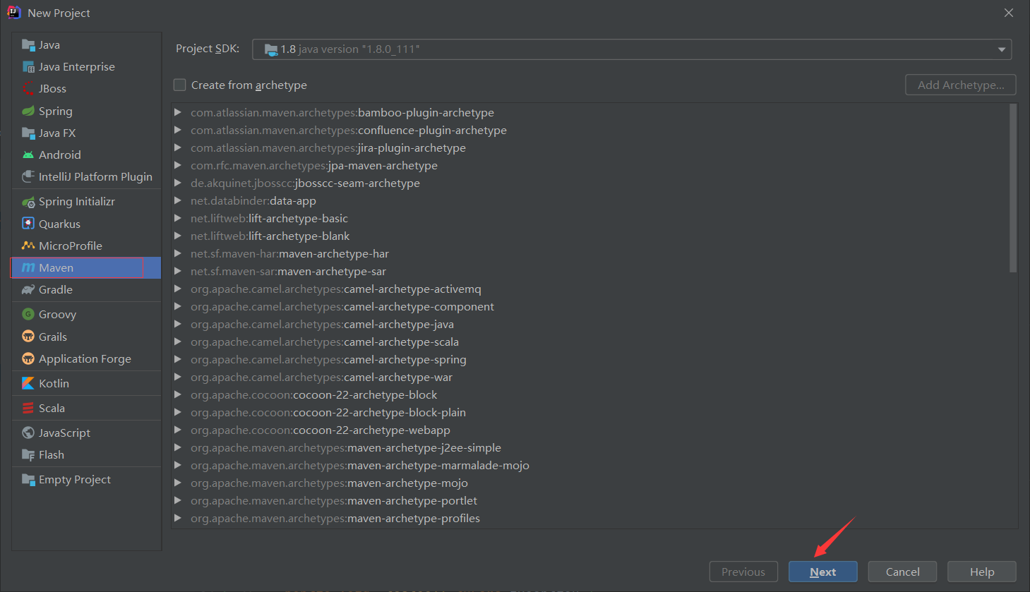This screenshot has width=1030, height=592.
Task: Expand camel-archetype-activemq node
Action: 178,289
